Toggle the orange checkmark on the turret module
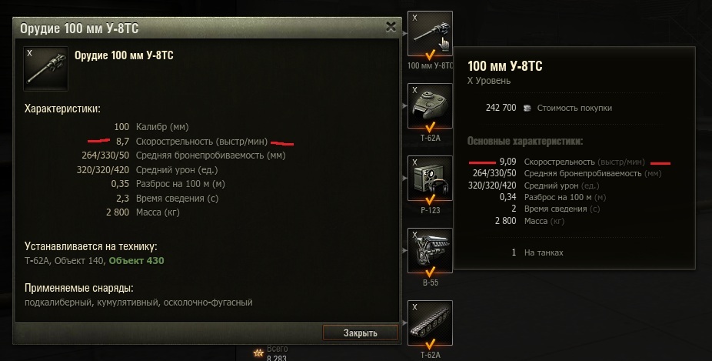Viewport: 712px width, 361px height. [430, 127]
